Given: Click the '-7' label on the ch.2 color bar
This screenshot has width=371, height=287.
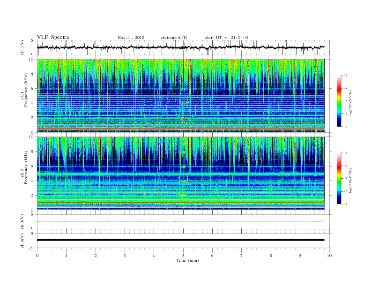Looking at the screenshot, I should tap(345, 204).
